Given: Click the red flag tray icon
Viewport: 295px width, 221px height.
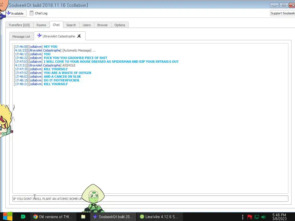Looking at the screenshot, I should [250, 217].
